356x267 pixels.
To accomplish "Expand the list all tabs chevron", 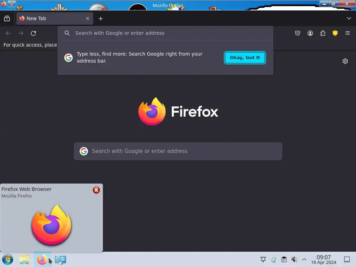I will (x=349, y=18).
